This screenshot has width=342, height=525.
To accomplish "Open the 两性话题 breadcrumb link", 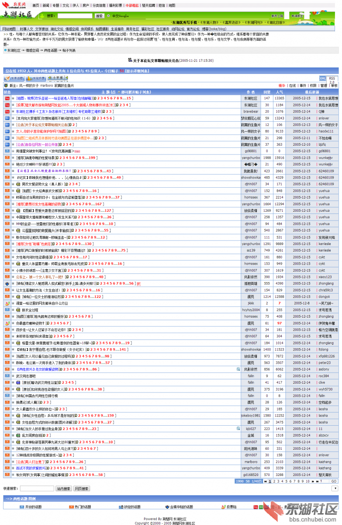I will click(x=50, y=50).
